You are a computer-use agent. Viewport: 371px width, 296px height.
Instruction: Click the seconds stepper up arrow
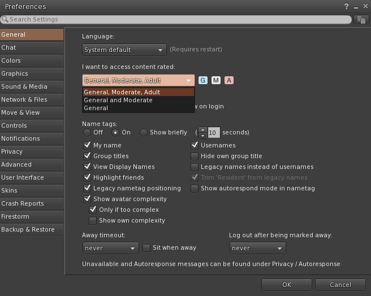(203, 130)
